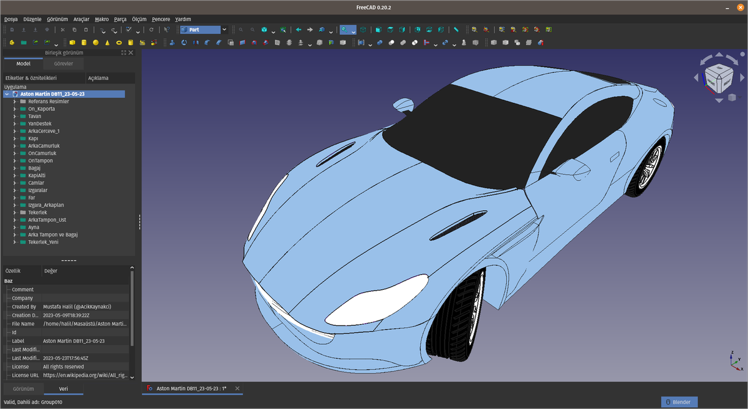Create a Cylinder primitive

84,42
